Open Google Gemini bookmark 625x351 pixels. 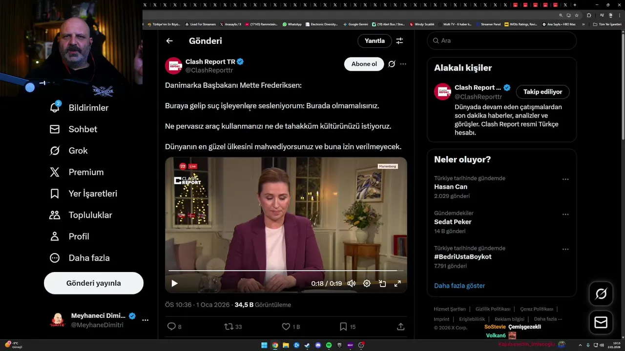[355, 24]
